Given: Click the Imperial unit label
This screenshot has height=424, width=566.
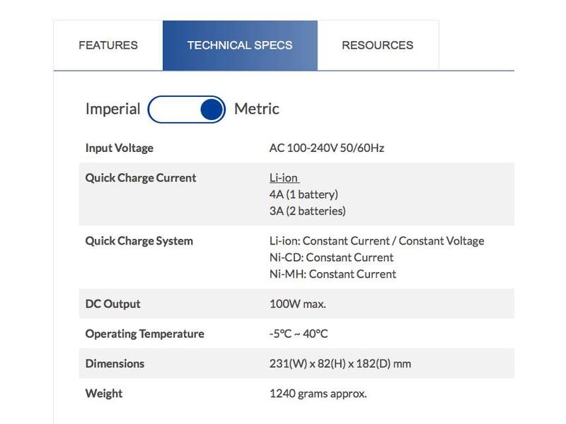Looking at the screenshot, I should pyautogui.click(x=112, y=109).
